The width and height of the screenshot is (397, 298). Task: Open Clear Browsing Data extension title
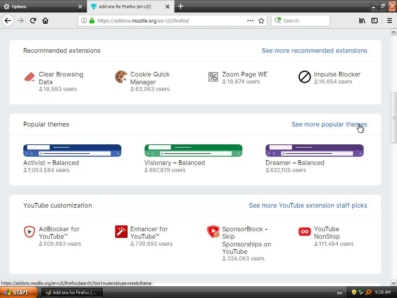(x=61, y=78)
